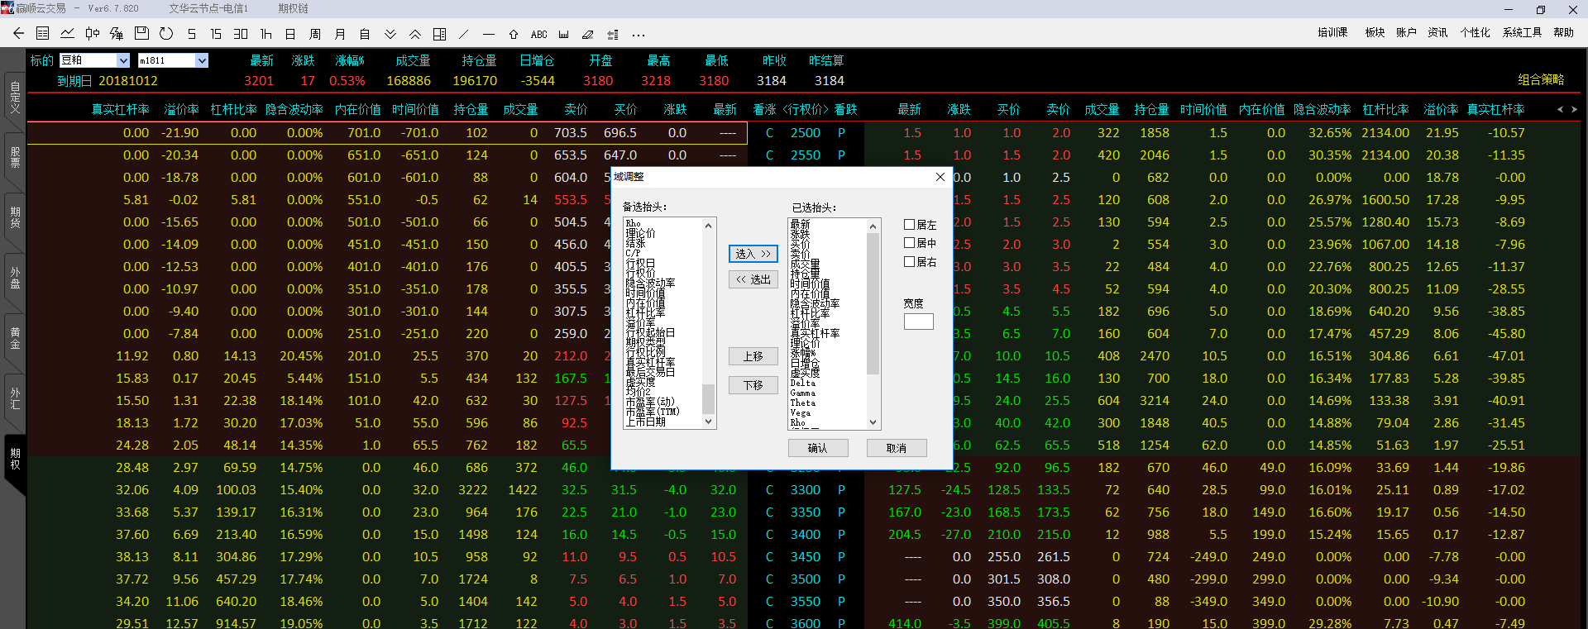
Task: Click the double-chevron down expand icon
Action: (x=390, y=34)
